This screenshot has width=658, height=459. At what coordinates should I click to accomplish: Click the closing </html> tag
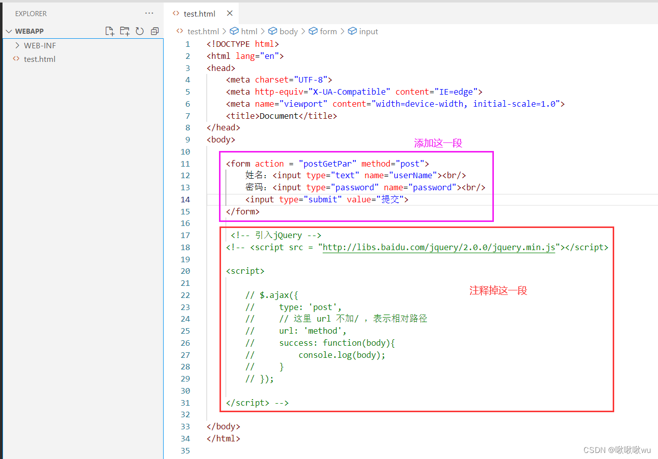(x=223, y=438)
